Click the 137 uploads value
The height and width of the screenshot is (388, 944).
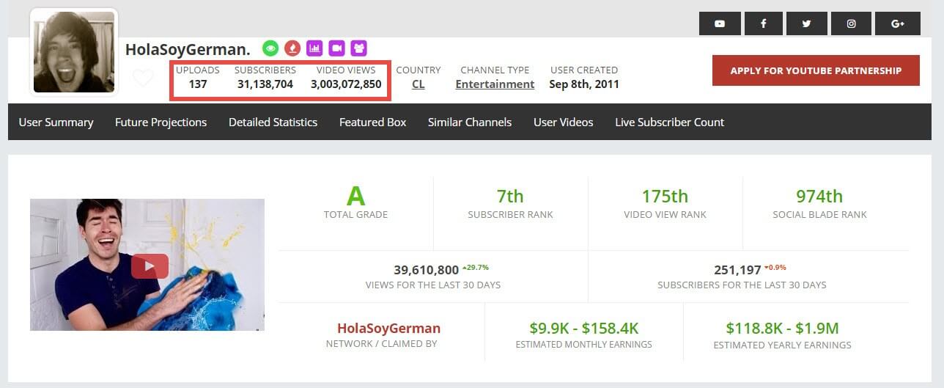(x=198, y=84)
